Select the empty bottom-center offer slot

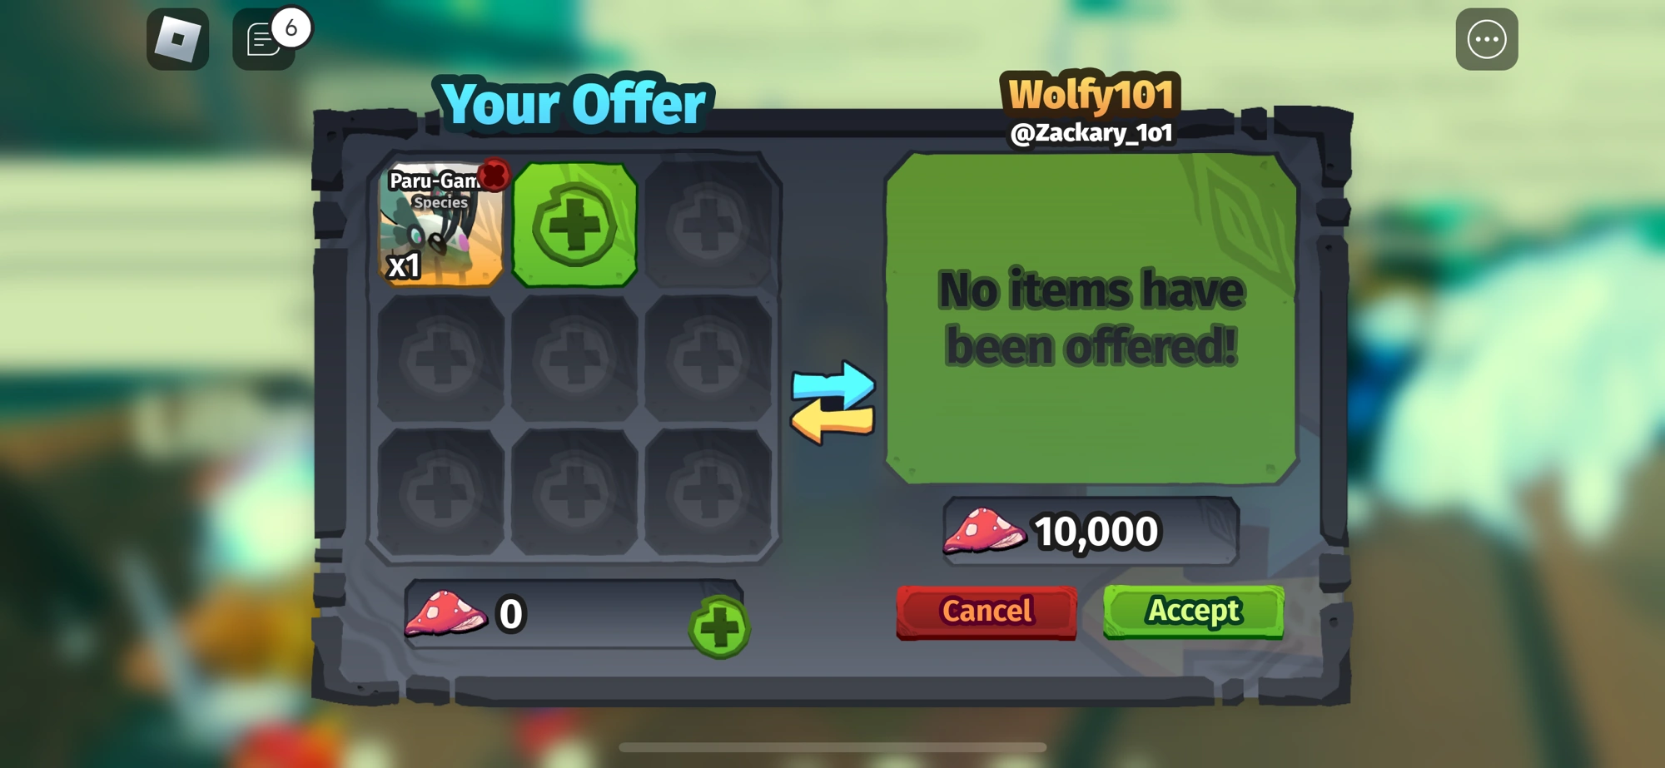point(574,492)
